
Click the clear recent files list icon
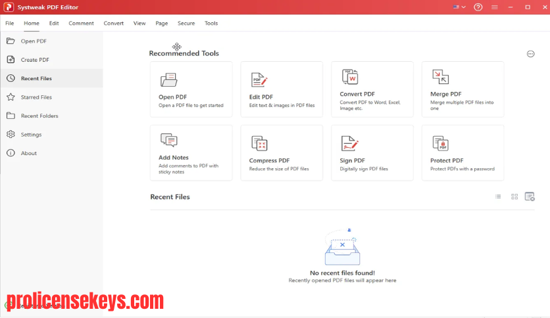coord(530,196)
